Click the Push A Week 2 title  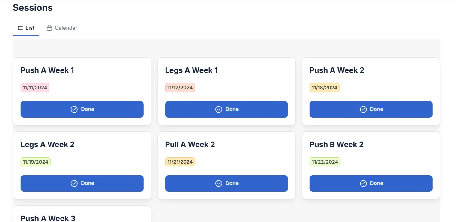337,70
